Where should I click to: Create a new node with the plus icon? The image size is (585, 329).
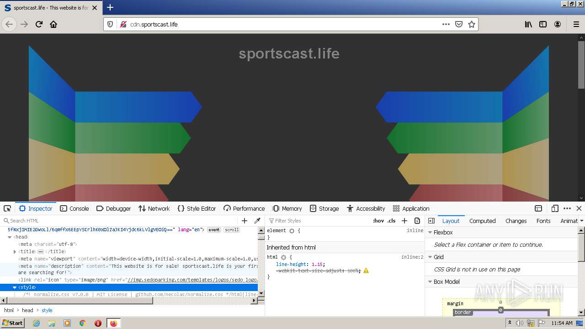pos(245,221)
